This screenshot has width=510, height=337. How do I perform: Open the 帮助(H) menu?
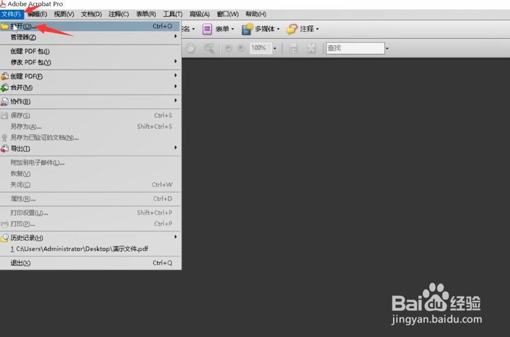(x=256, y=14)
